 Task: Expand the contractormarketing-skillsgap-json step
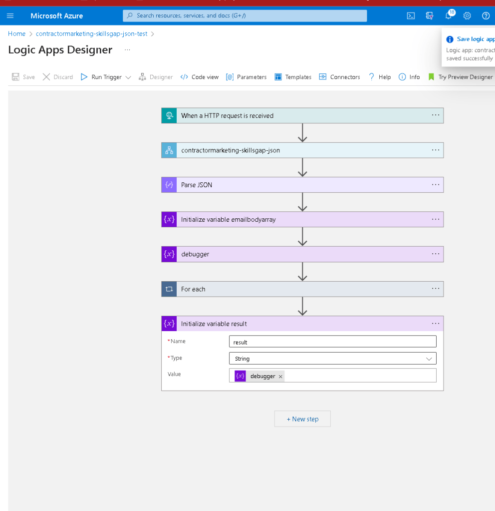tap(302, 150)
